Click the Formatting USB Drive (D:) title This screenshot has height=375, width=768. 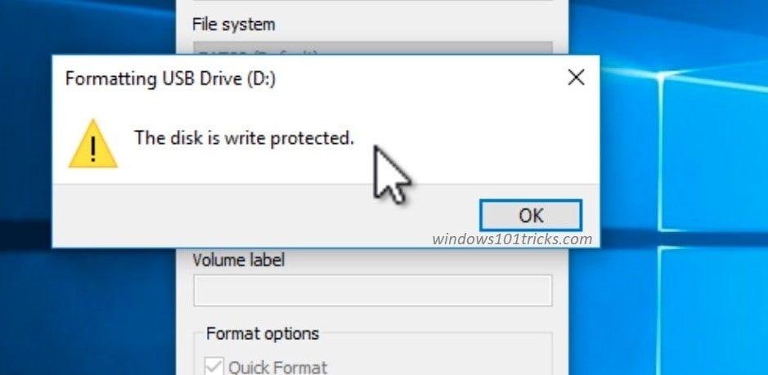(x=175, y=79)
